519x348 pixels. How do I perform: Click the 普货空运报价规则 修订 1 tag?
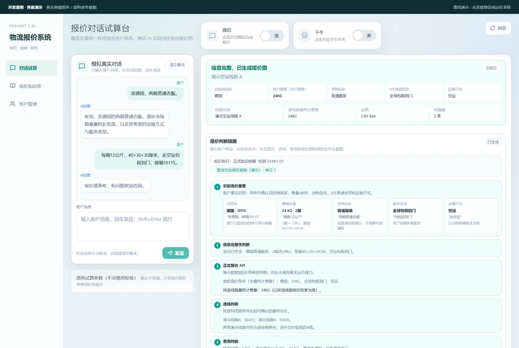click(247, 170)
